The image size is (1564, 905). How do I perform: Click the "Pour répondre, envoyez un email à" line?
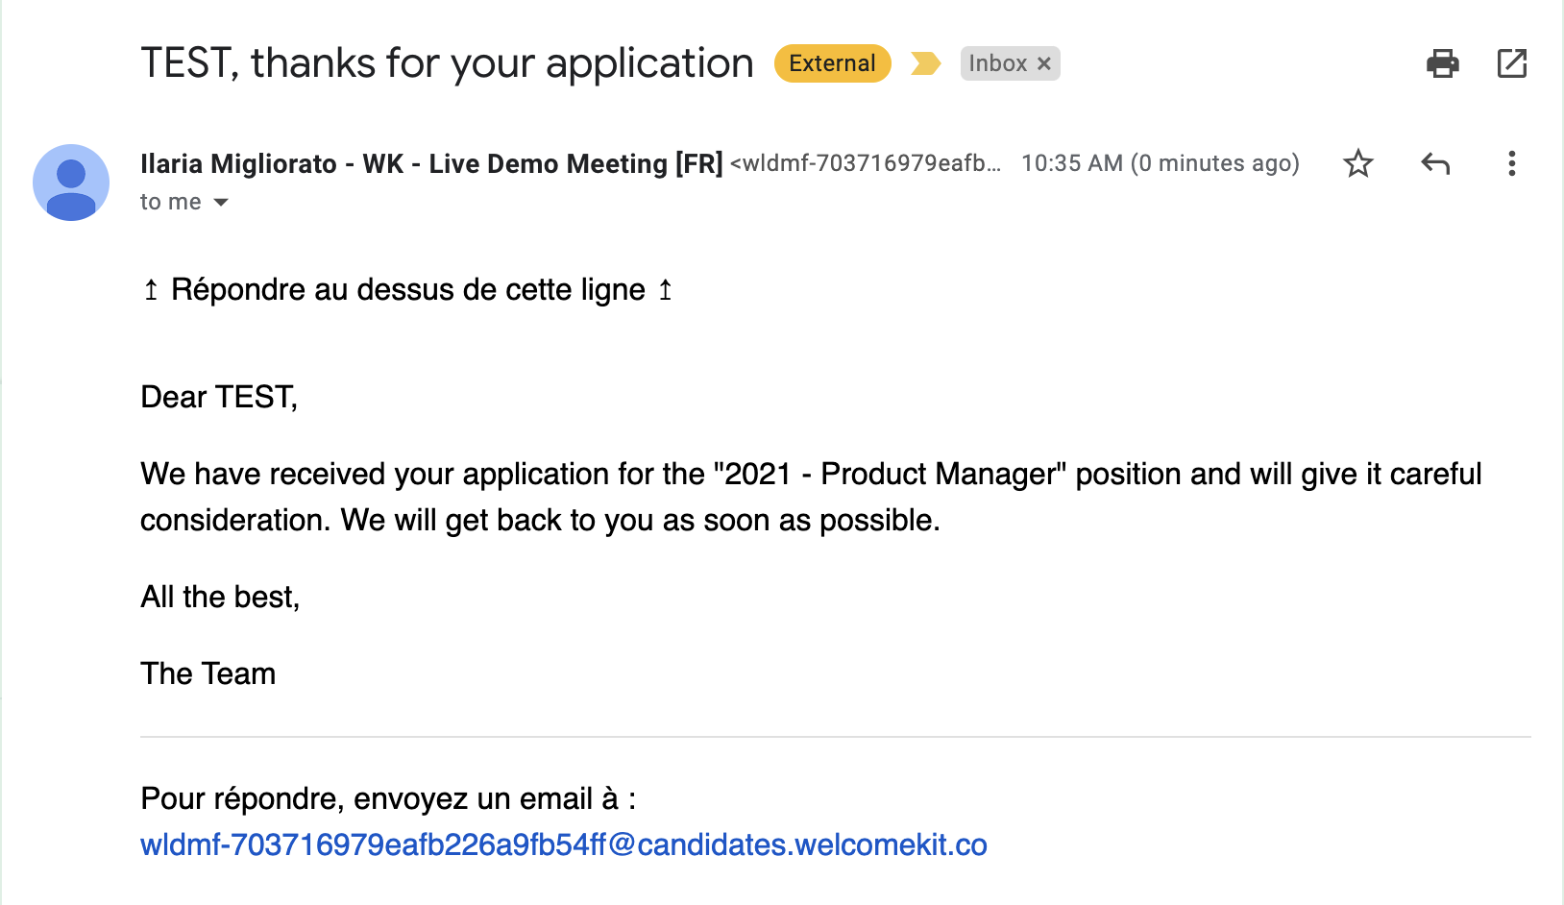388,798
